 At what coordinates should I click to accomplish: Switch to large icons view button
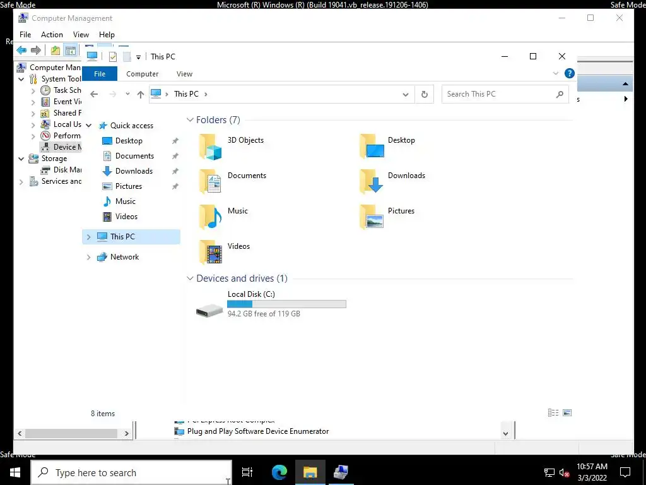(x=567, y=413)
